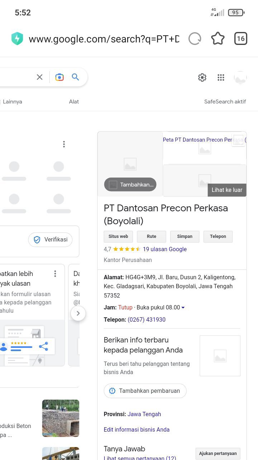
Task: Open Google settings gear
Action: pos(202,77)
